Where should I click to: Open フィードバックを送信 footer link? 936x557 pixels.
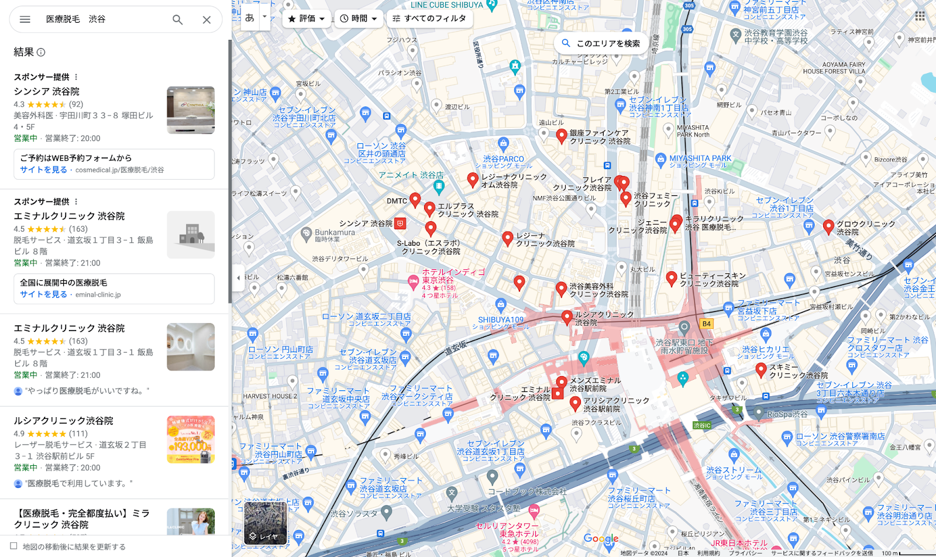(822, 553)
